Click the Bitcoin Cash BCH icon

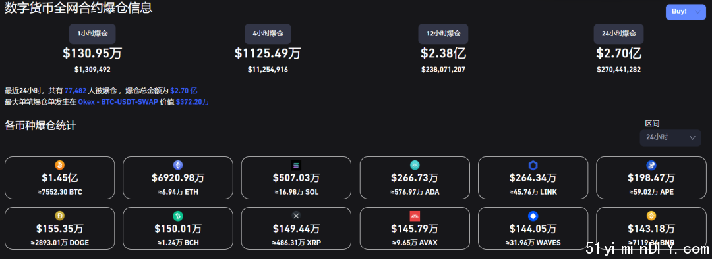178,216
